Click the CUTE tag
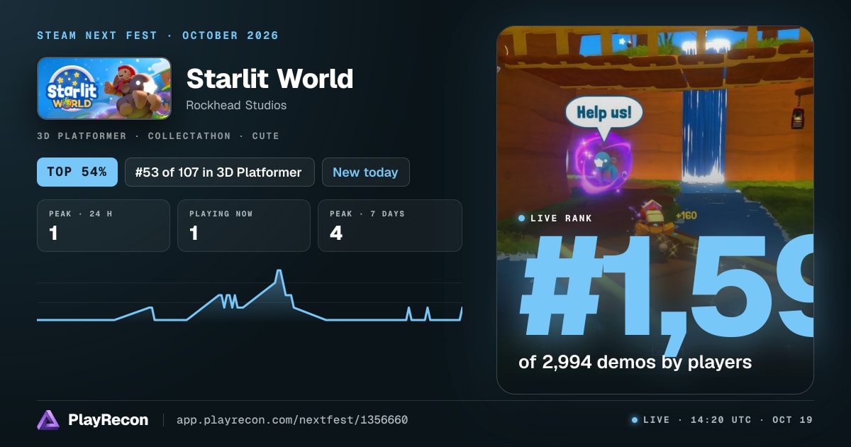851x447 pixels. (266, 136)
